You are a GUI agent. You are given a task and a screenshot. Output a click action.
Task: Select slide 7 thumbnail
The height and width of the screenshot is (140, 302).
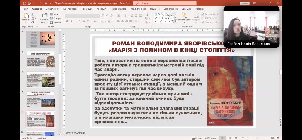pyautogui.click(x=40, y=79)
